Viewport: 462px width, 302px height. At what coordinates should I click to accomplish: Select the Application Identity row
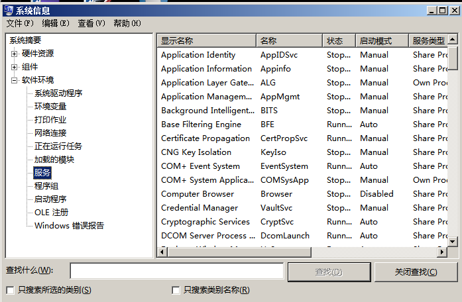(x=303, y=55)
